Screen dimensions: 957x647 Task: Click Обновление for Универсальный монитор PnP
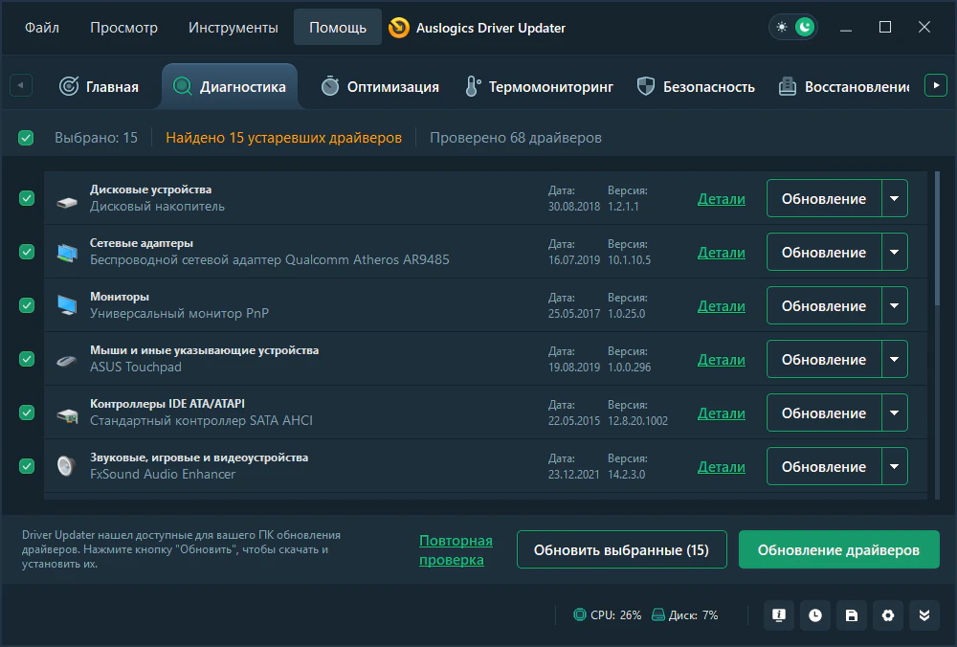pos(824,305)
